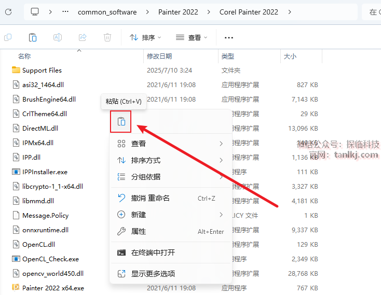Expand chevron after Painter 2022

(209, 12)
